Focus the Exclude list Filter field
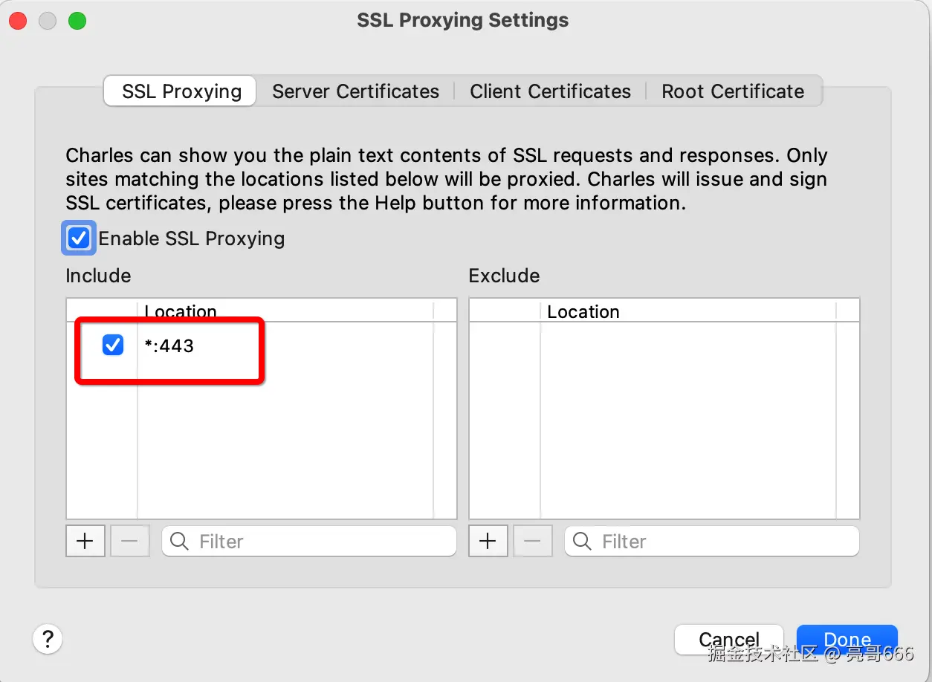 pyautogui.click(x=712, y=541)
